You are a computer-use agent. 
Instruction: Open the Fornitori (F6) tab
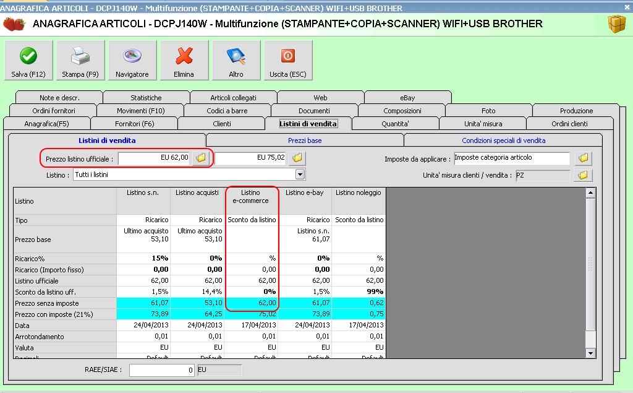coord(134,123)
